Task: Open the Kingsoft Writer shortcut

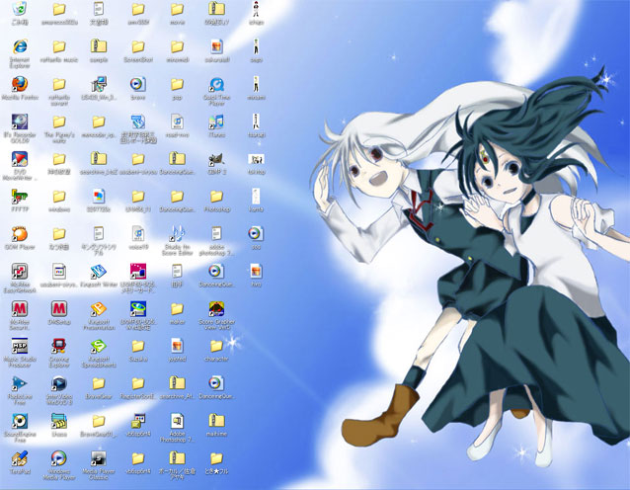Action: [x=99, y=271]
